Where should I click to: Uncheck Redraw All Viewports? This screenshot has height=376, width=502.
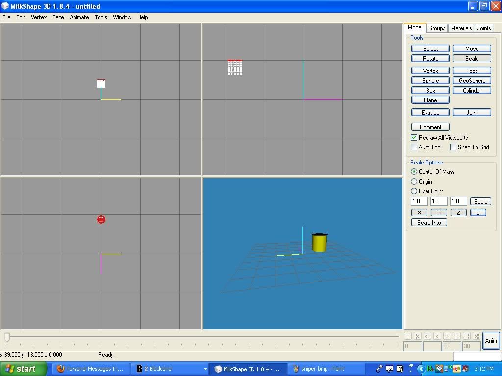point(414,138)
